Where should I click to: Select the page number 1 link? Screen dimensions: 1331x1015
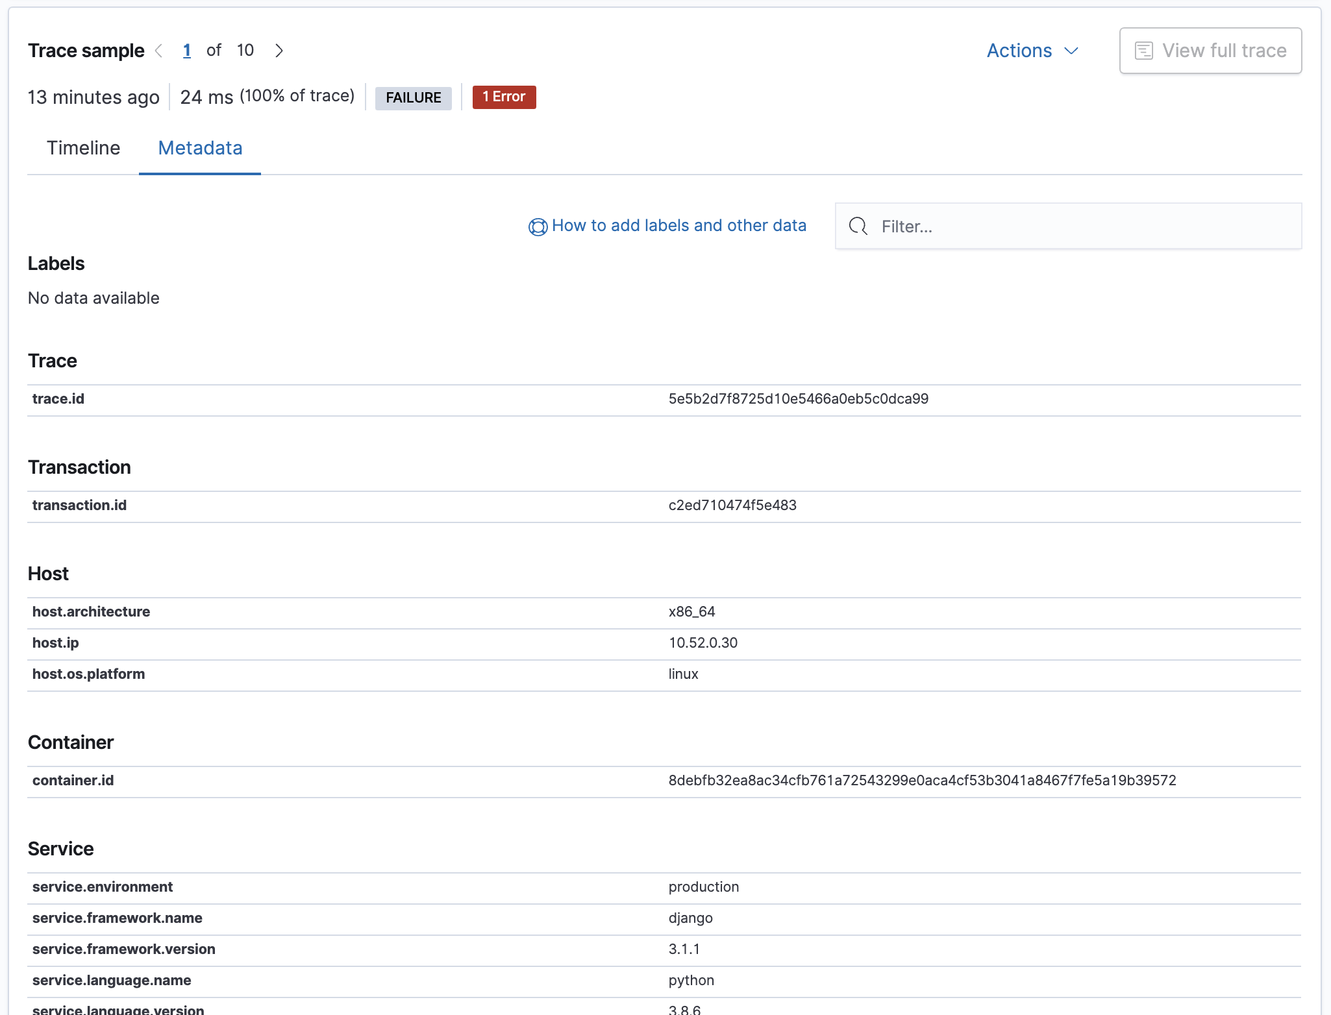pyautogui.click(x=188, y=50)
